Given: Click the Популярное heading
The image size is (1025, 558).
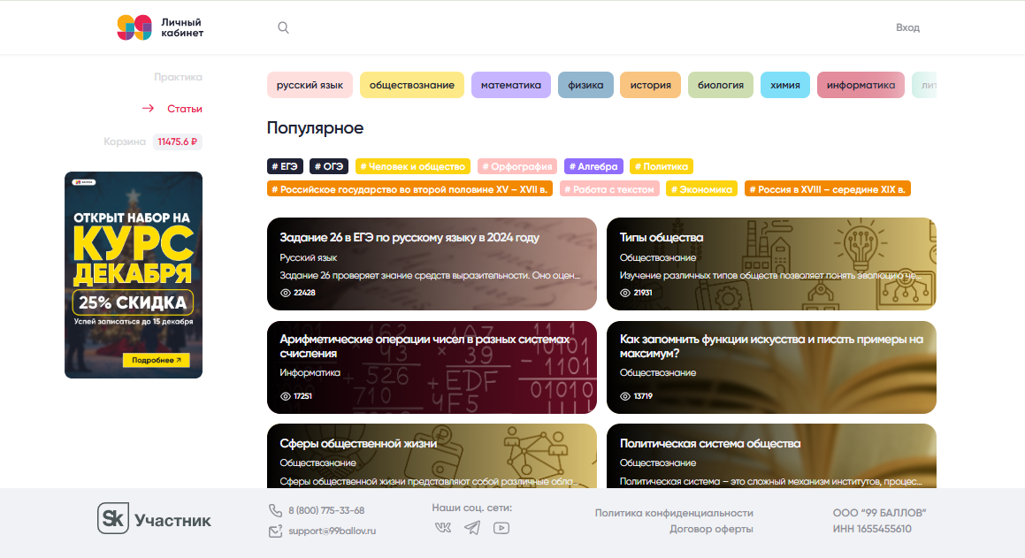Looking at the screenshot, I should point(315,128).
